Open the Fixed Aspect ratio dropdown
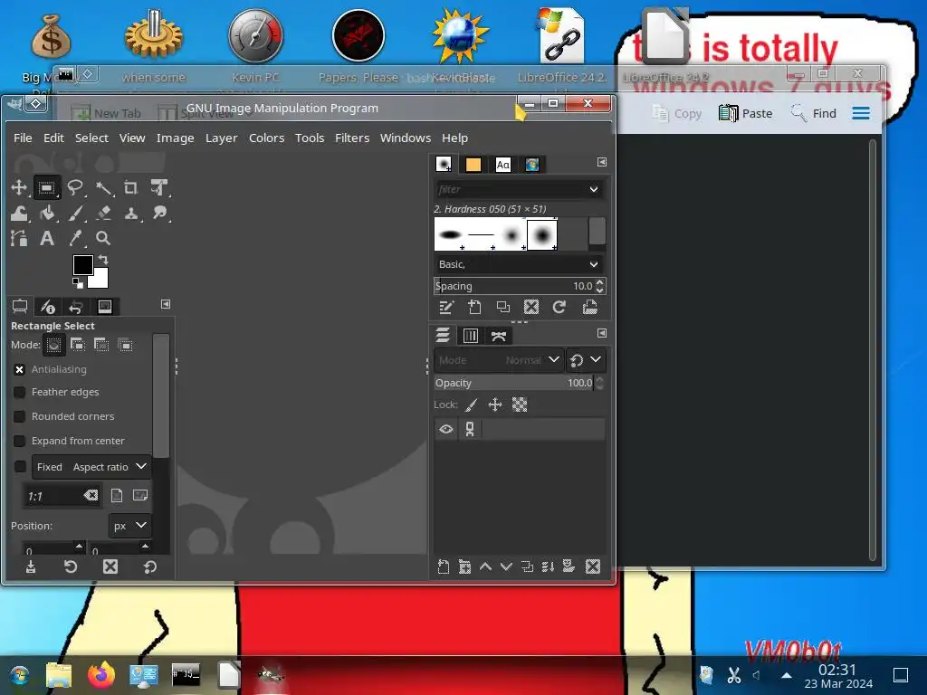Viewport: 927px width, 695px height. point(91,467)
